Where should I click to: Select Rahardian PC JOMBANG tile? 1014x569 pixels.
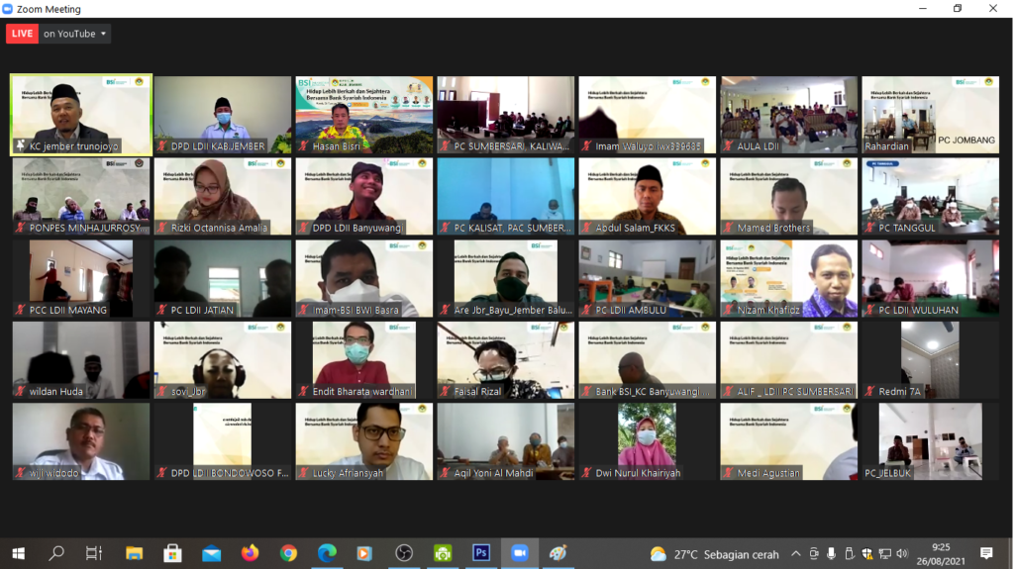click(x=931, y=115)
